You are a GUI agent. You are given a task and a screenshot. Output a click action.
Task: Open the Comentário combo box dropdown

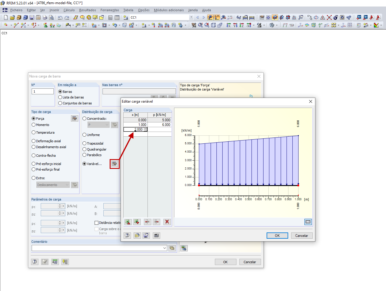pos(165,248)
